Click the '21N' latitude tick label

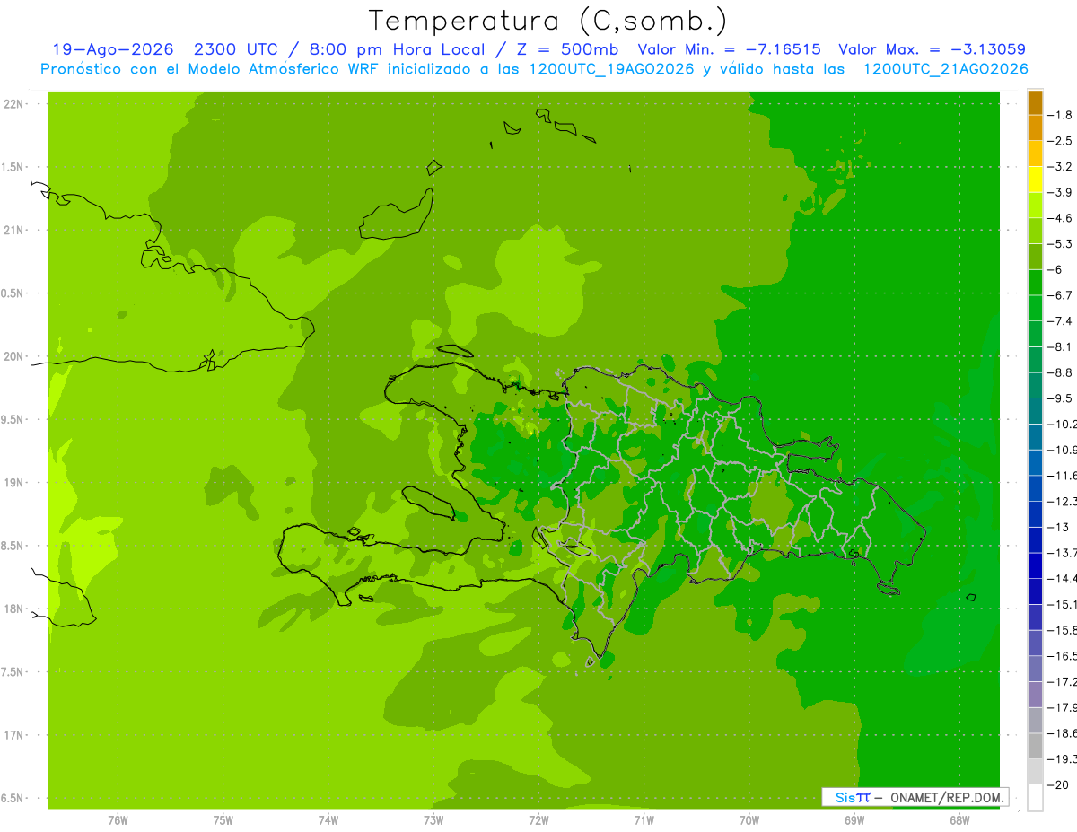[x=15, y=231]
